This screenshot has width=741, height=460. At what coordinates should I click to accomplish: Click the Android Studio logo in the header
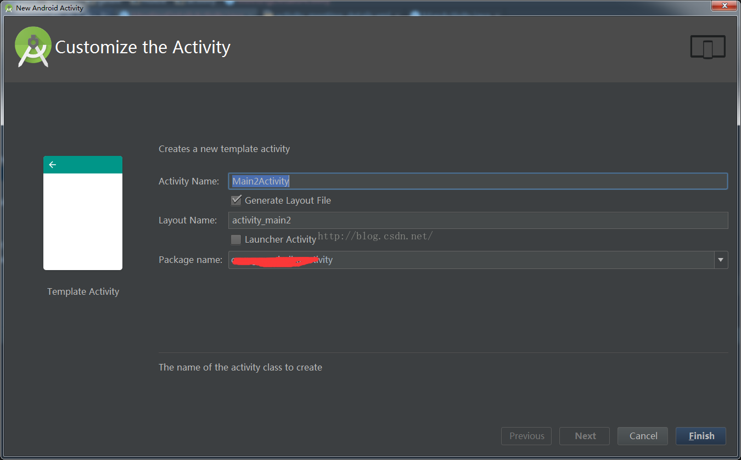[33, 47]
